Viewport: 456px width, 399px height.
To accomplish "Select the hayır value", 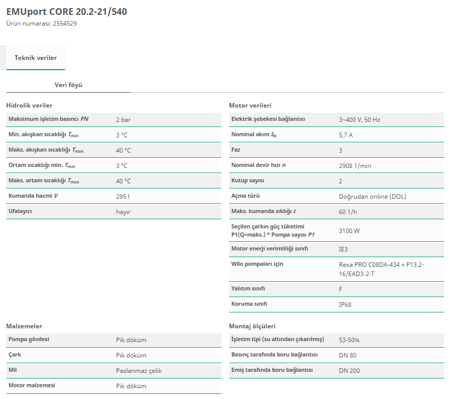I will coord(123,212).
